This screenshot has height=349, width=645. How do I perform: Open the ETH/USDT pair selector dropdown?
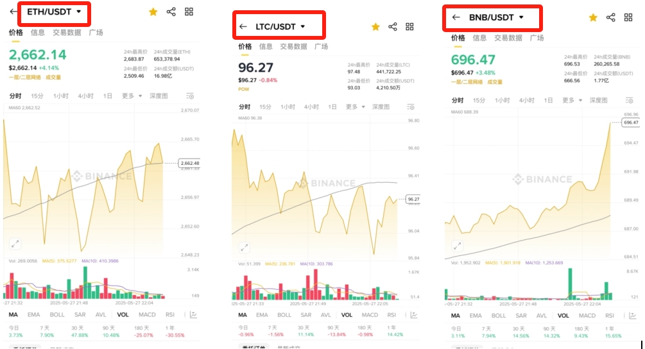54,12
